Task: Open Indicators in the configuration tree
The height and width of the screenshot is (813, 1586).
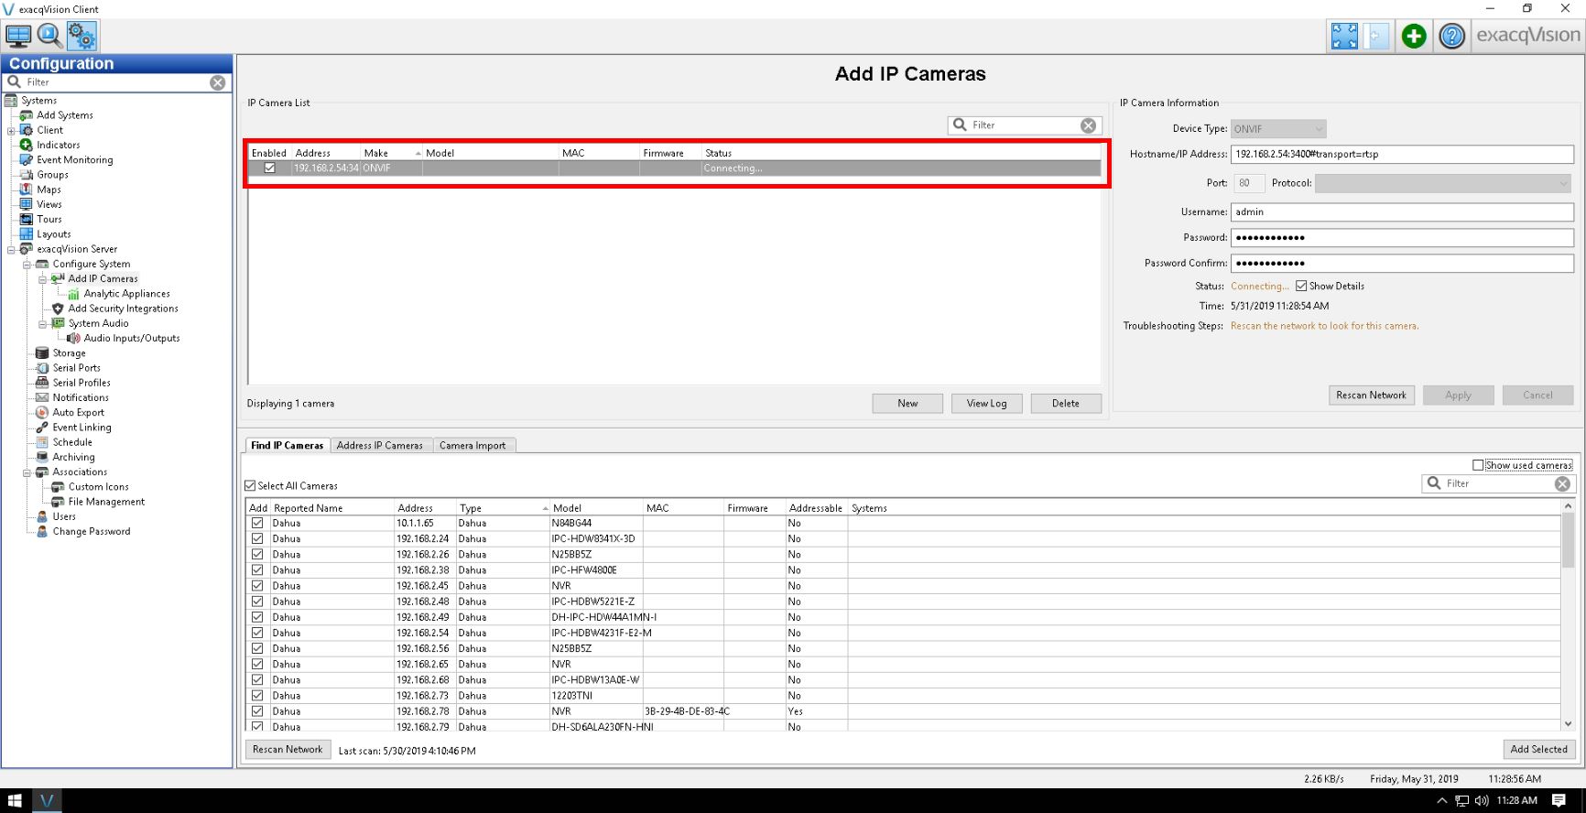Action: click(58, 145)
